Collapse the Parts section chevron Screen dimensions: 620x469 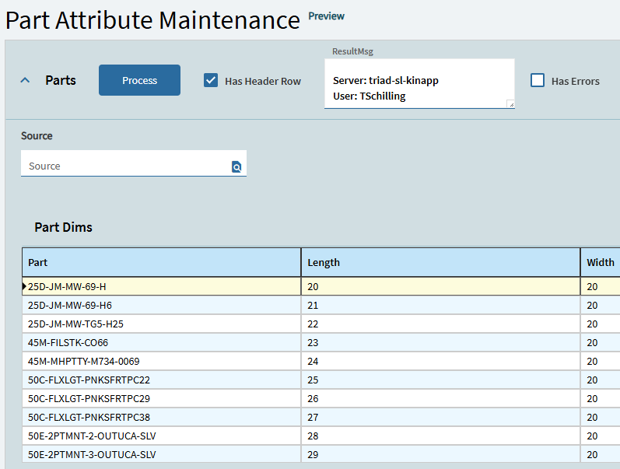click(25, 80)
